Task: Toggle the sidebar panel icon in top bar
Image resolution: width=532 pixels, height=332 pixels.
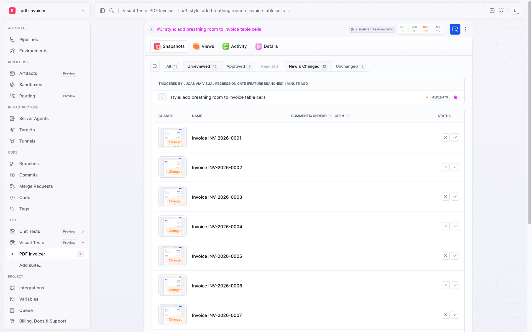Action: pyautogui.click(x=102, y=11)
